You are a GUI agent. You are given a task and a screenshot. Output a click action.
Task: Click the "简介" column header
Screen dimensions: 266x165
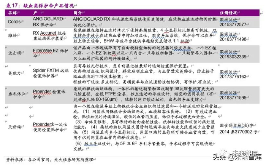(x=78, y=13)
